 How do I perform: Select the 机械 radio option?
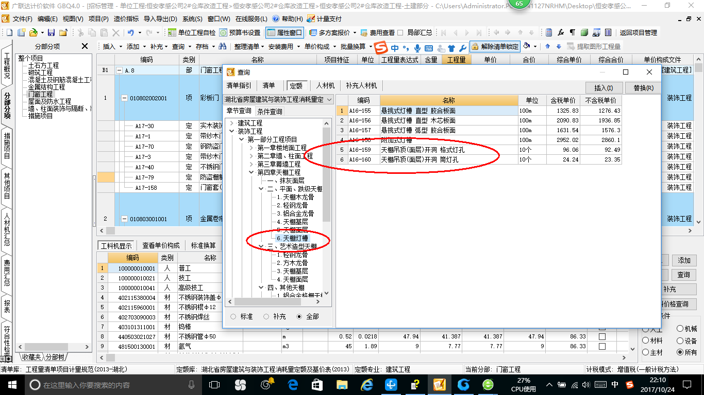click(680, 329)
